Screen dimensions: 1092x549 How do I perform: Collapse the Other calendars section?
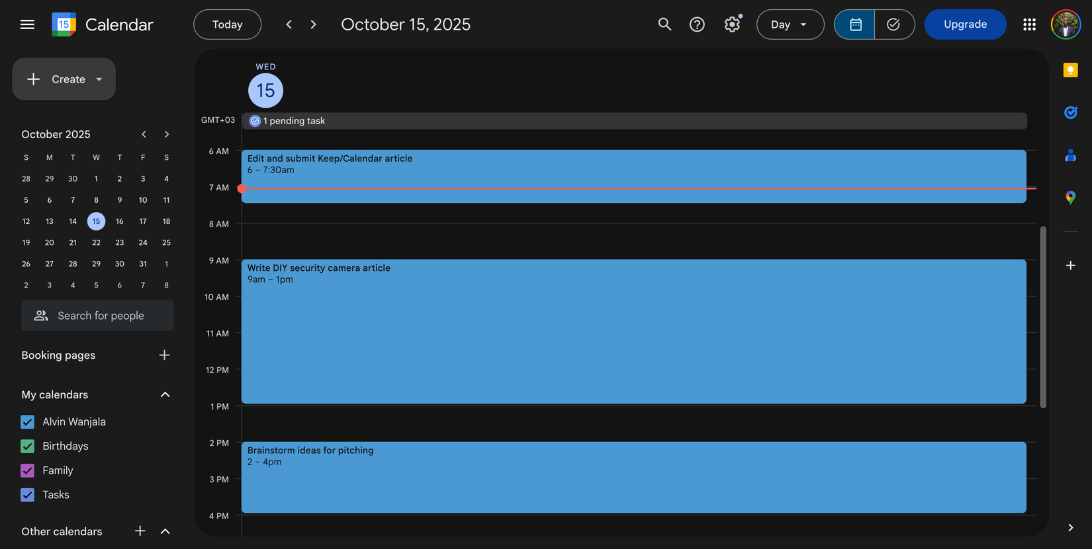pos(165,531)
